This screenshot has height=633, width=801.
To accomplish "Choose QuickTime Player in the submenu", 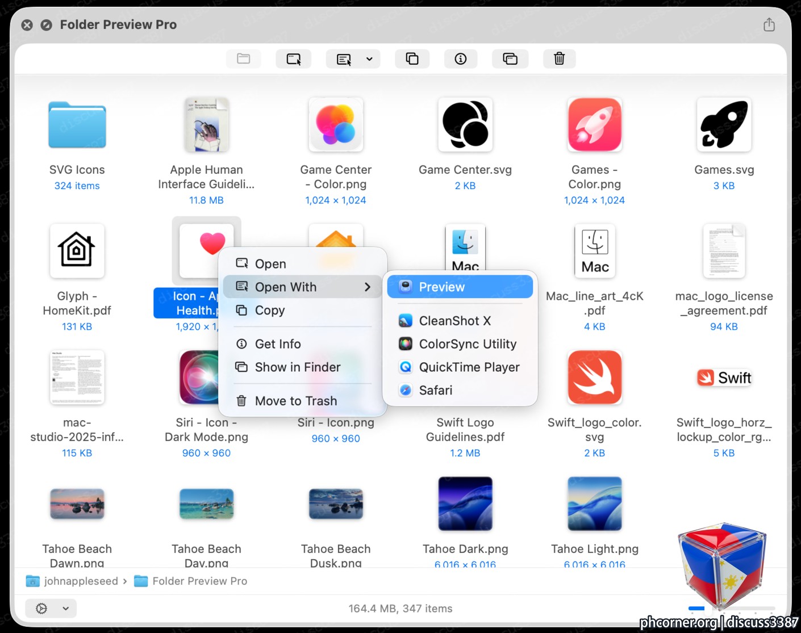I will pyautogui.click(x=460, y=367).
